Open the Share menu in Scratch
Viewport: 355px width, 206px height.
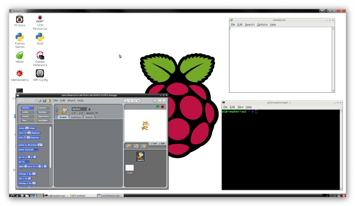(x=71, y=100)
